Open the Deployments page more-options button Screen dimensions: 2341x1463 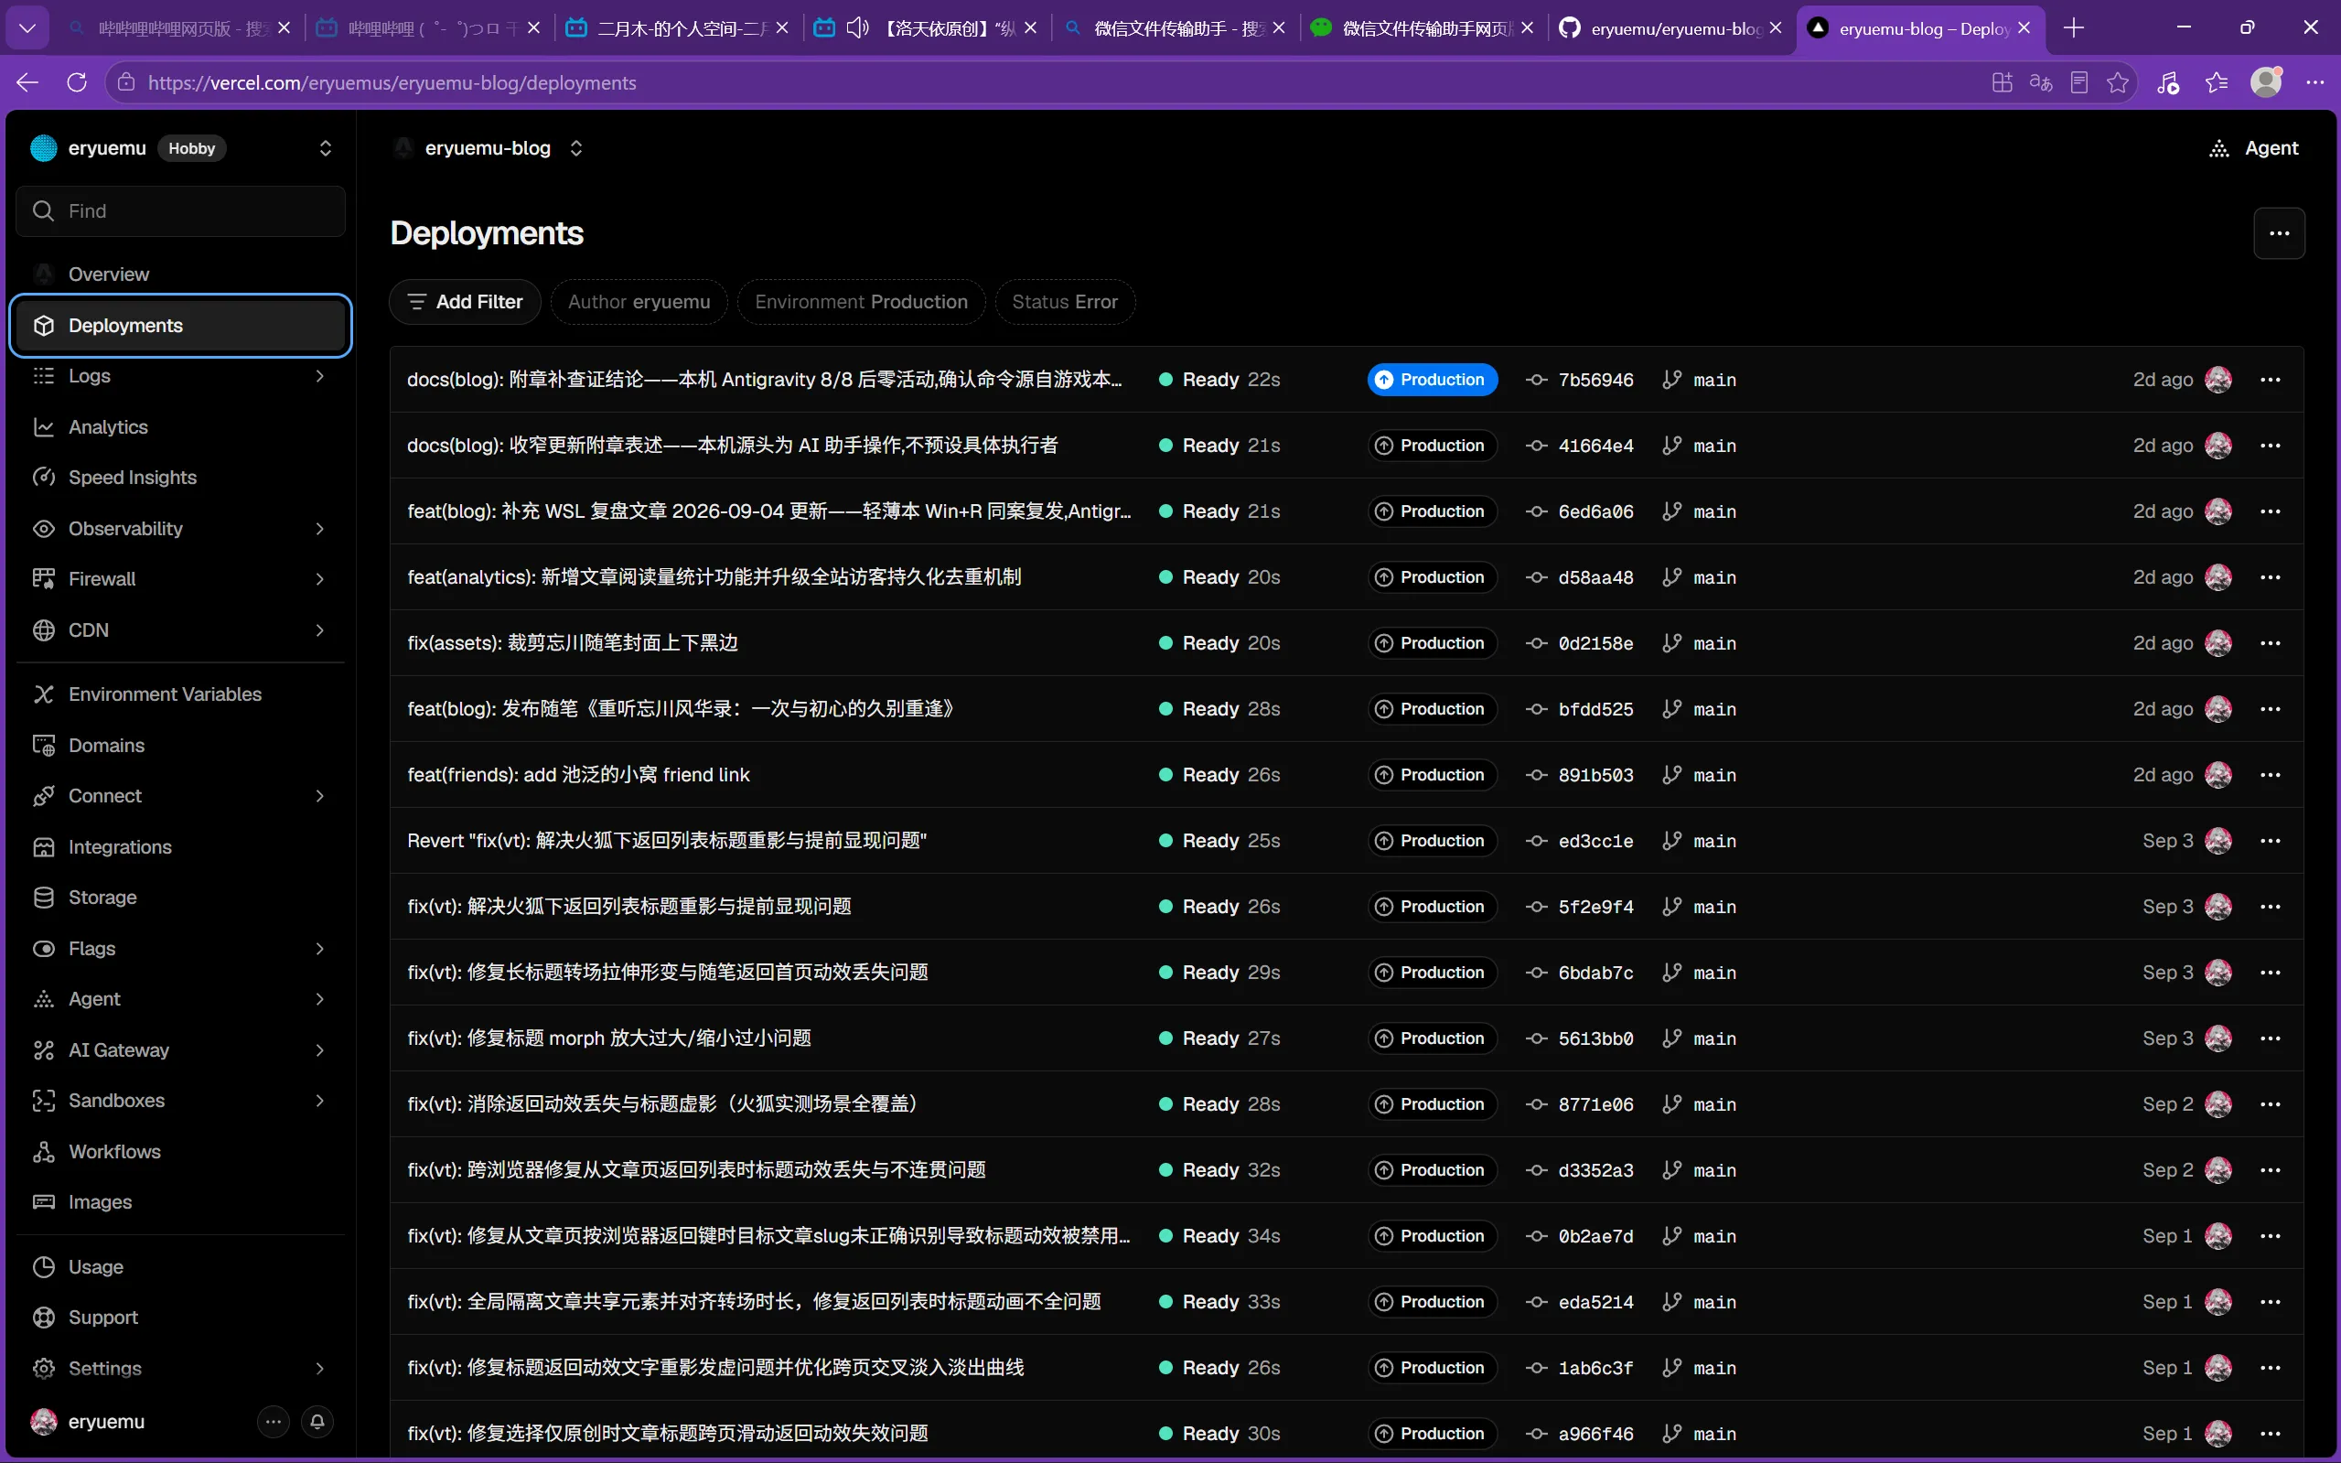click(2279, 233)
